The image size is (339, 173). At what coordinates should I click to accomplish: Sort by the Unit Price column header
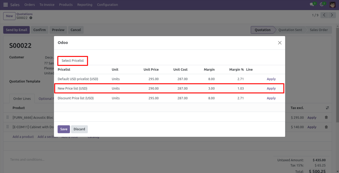[x=151, y=70]
